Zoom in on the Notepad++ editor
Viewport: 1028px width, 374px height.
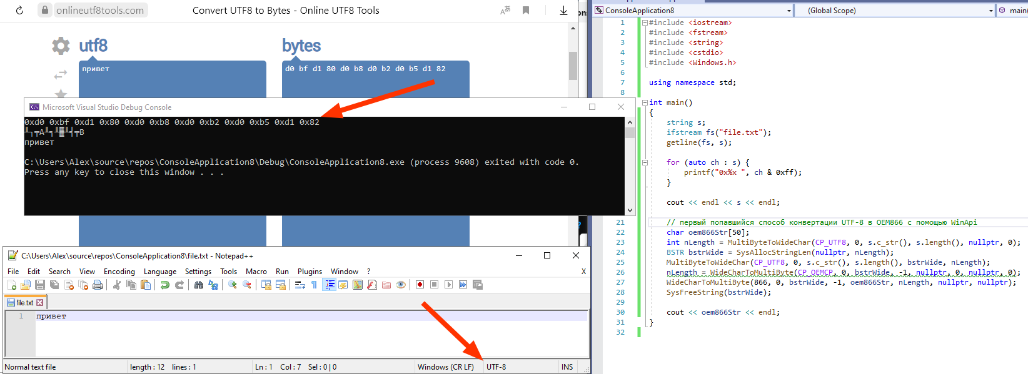[232, 285]
